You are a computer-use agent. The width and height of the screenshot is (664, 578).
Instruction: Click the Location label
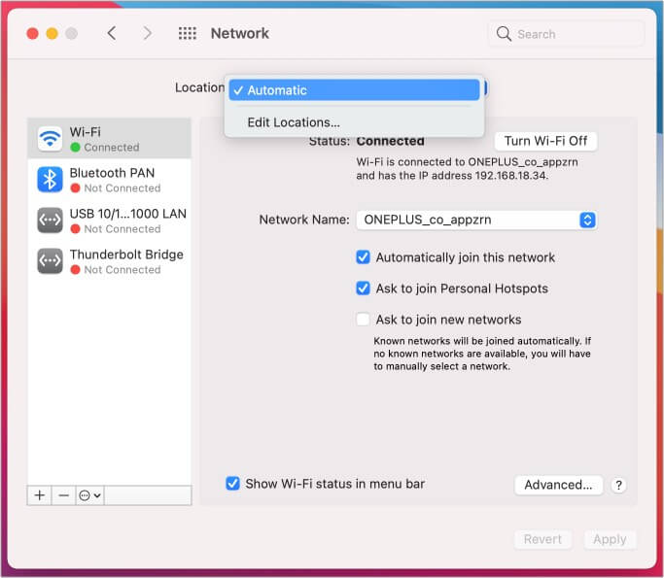click(x=199, y=87)
